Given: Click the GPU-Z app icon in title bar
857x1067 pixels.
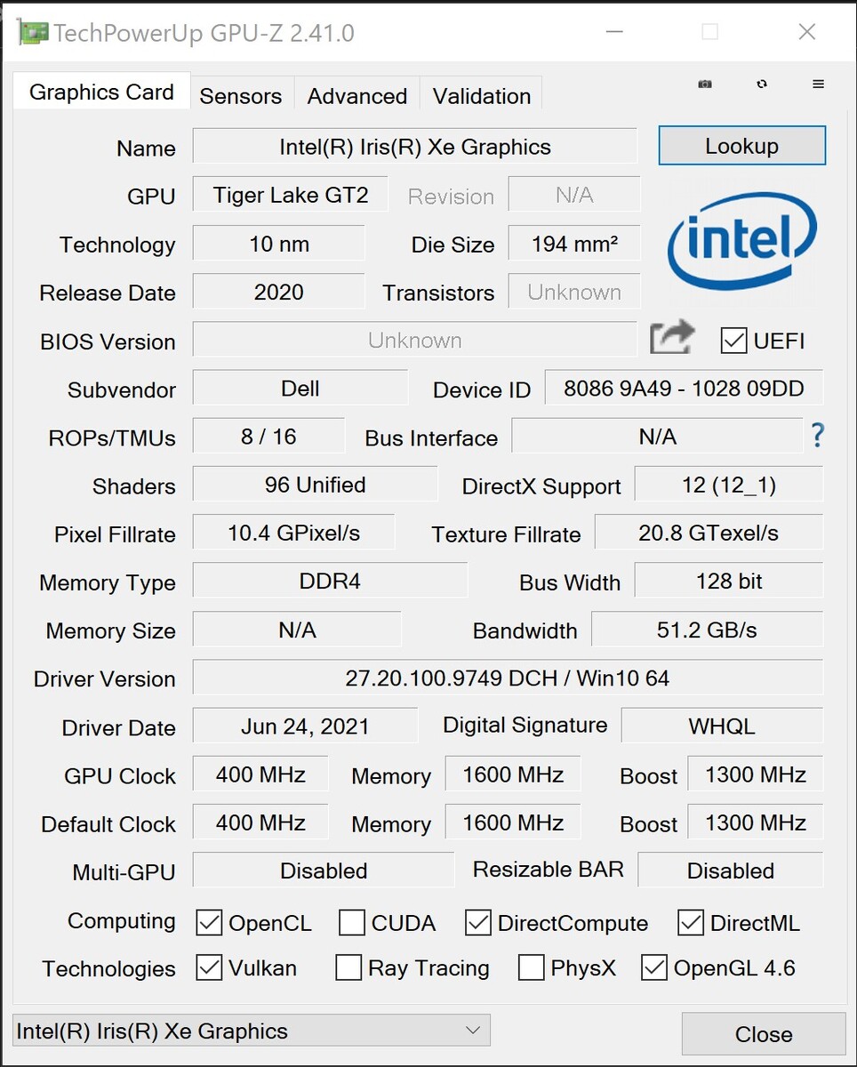Looking at the screenshot, I should (x=33, y=33).
